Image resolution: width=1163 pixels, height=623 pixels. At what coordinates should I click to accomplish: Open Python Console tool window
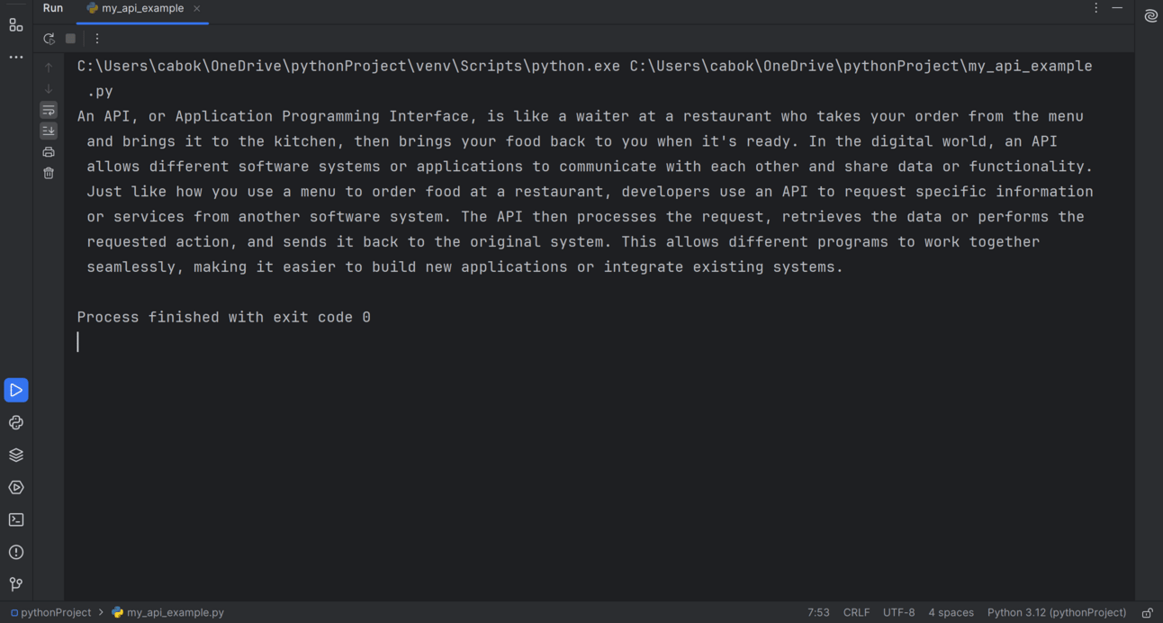click(16, 422)
